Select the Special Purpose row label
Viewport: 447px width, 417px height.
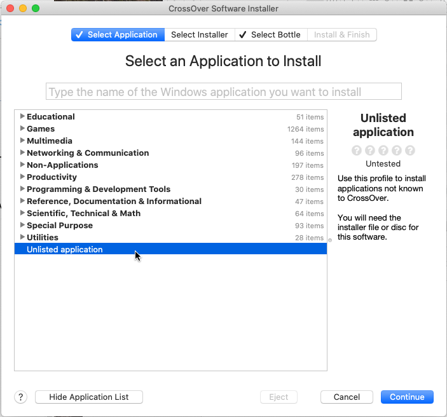point(60,225)
